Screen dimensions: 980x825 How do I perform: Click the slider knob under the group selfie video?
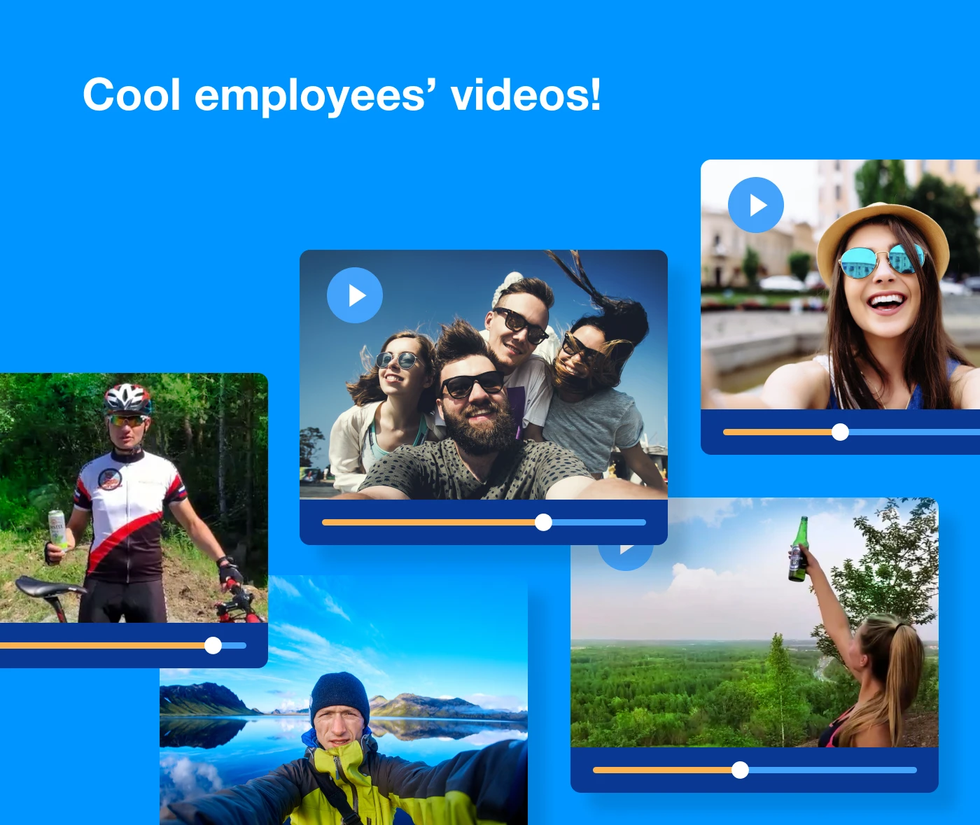543,523
